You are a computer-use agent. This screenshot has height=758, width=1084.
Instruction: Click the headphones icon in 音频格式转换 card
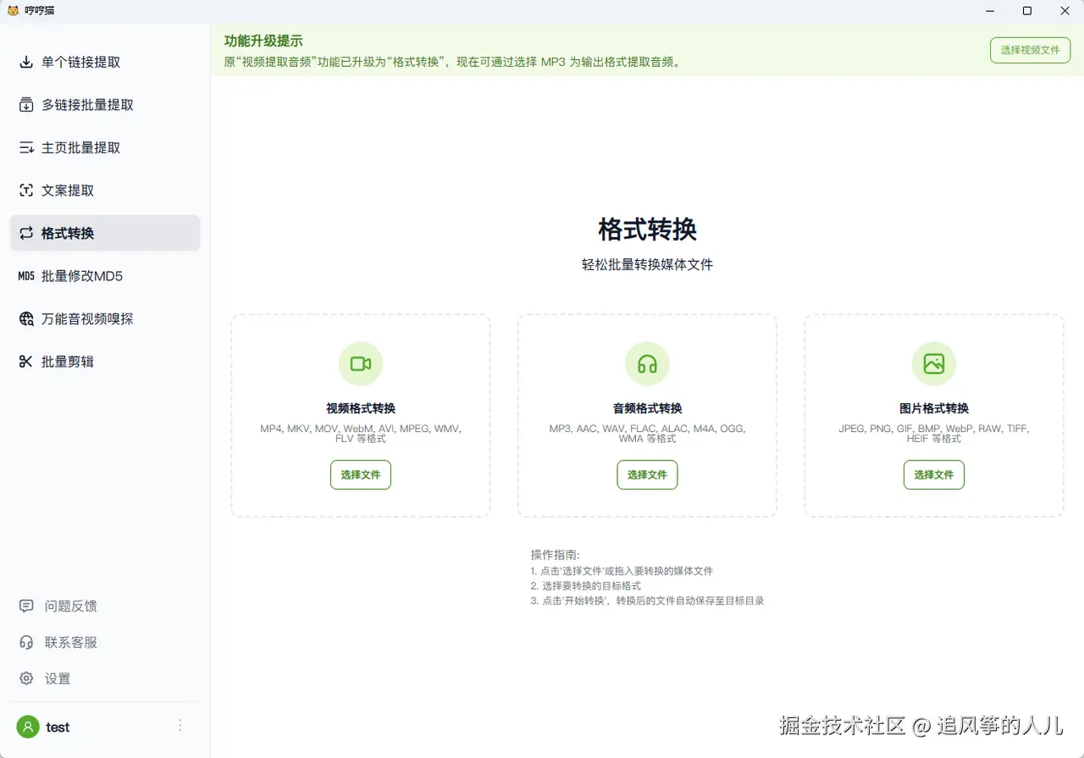click(x=647, y=364)
